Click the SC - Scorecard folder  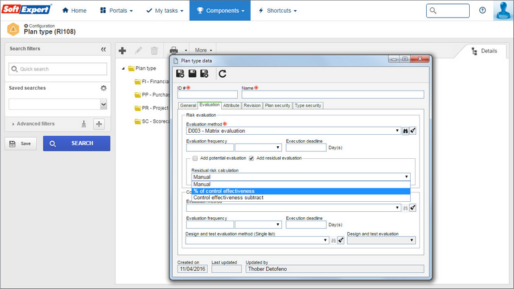(x=151, y=121)
